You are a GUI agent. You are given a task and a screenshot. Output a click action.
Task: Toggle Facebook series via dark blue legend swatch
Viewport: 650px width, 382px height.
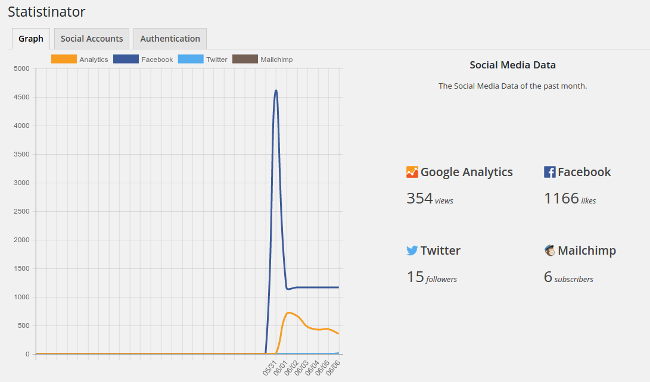(126, 59)
